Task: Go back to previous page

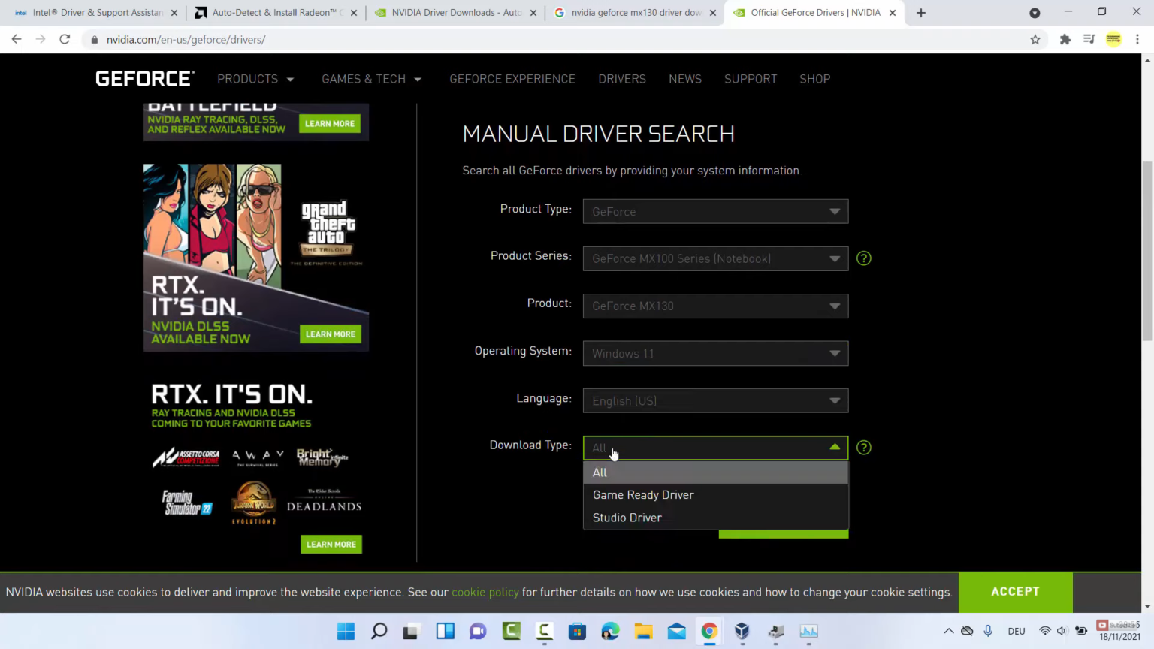Action: click(x=17, y=39)
